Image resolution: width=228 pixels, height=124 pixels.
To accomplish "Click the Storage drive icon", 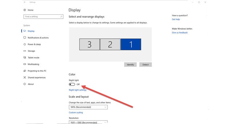I will tap(25, 51).
